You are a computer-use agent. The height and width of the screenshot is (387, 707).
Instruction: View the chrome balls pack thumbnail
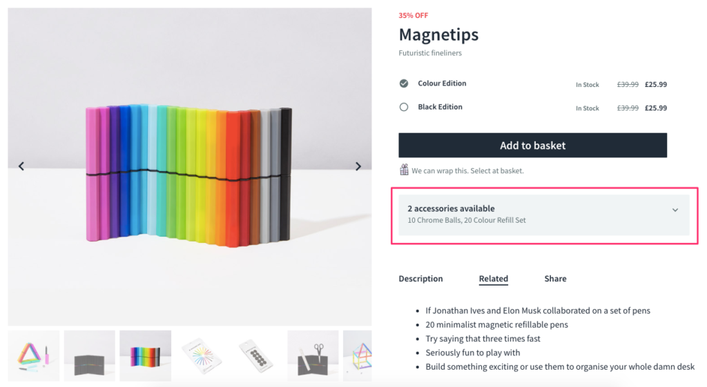click(x=257, y=356)
